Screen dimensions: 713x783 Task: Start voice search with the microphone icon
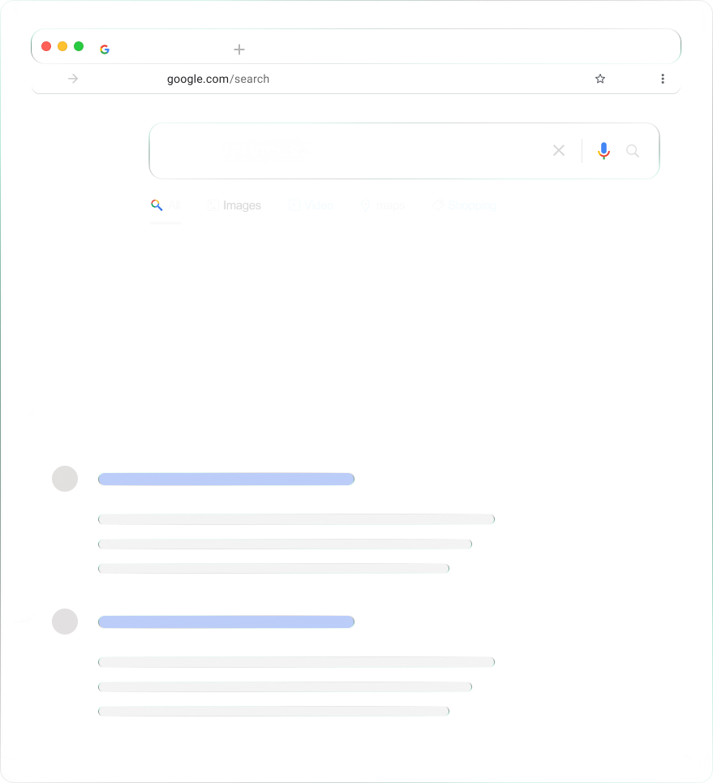(603, 151)
